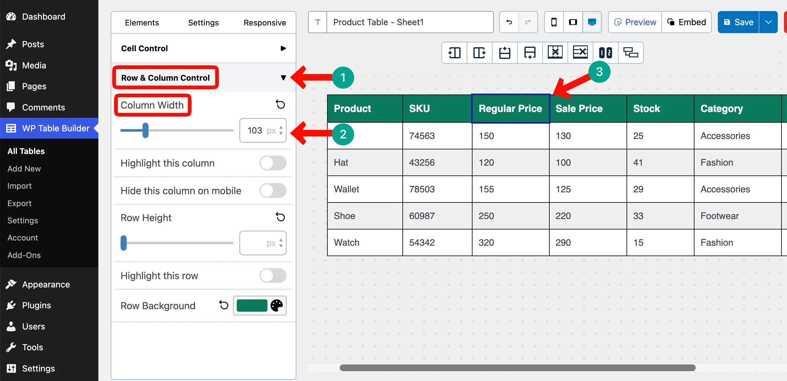Switch to desktop preview mode
Image resolution: width=787 pixels, height=381 pixels.
[x=592, y=22]
